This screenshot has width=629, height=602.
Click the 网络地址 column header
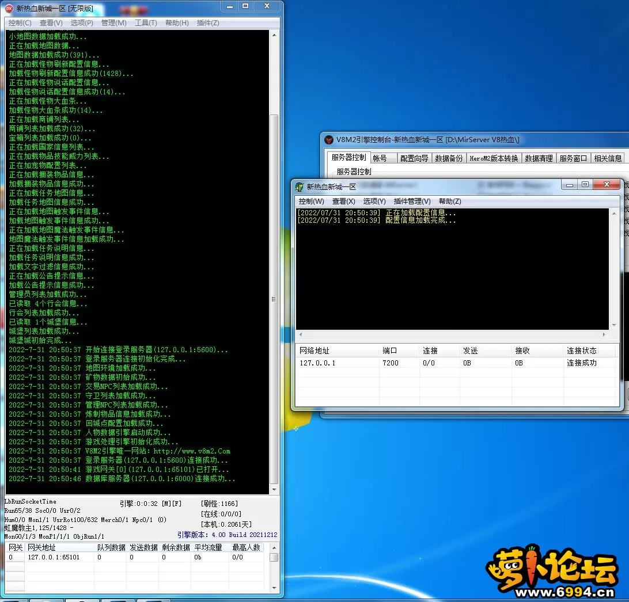[337, 350]
